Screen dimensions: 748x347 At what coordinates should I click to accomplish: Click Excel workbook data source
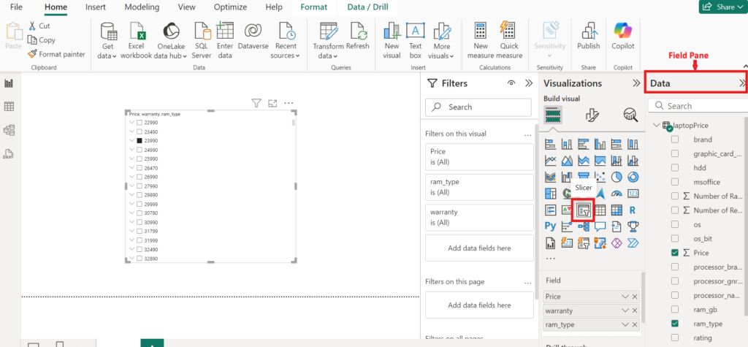(x=136, y=41)
